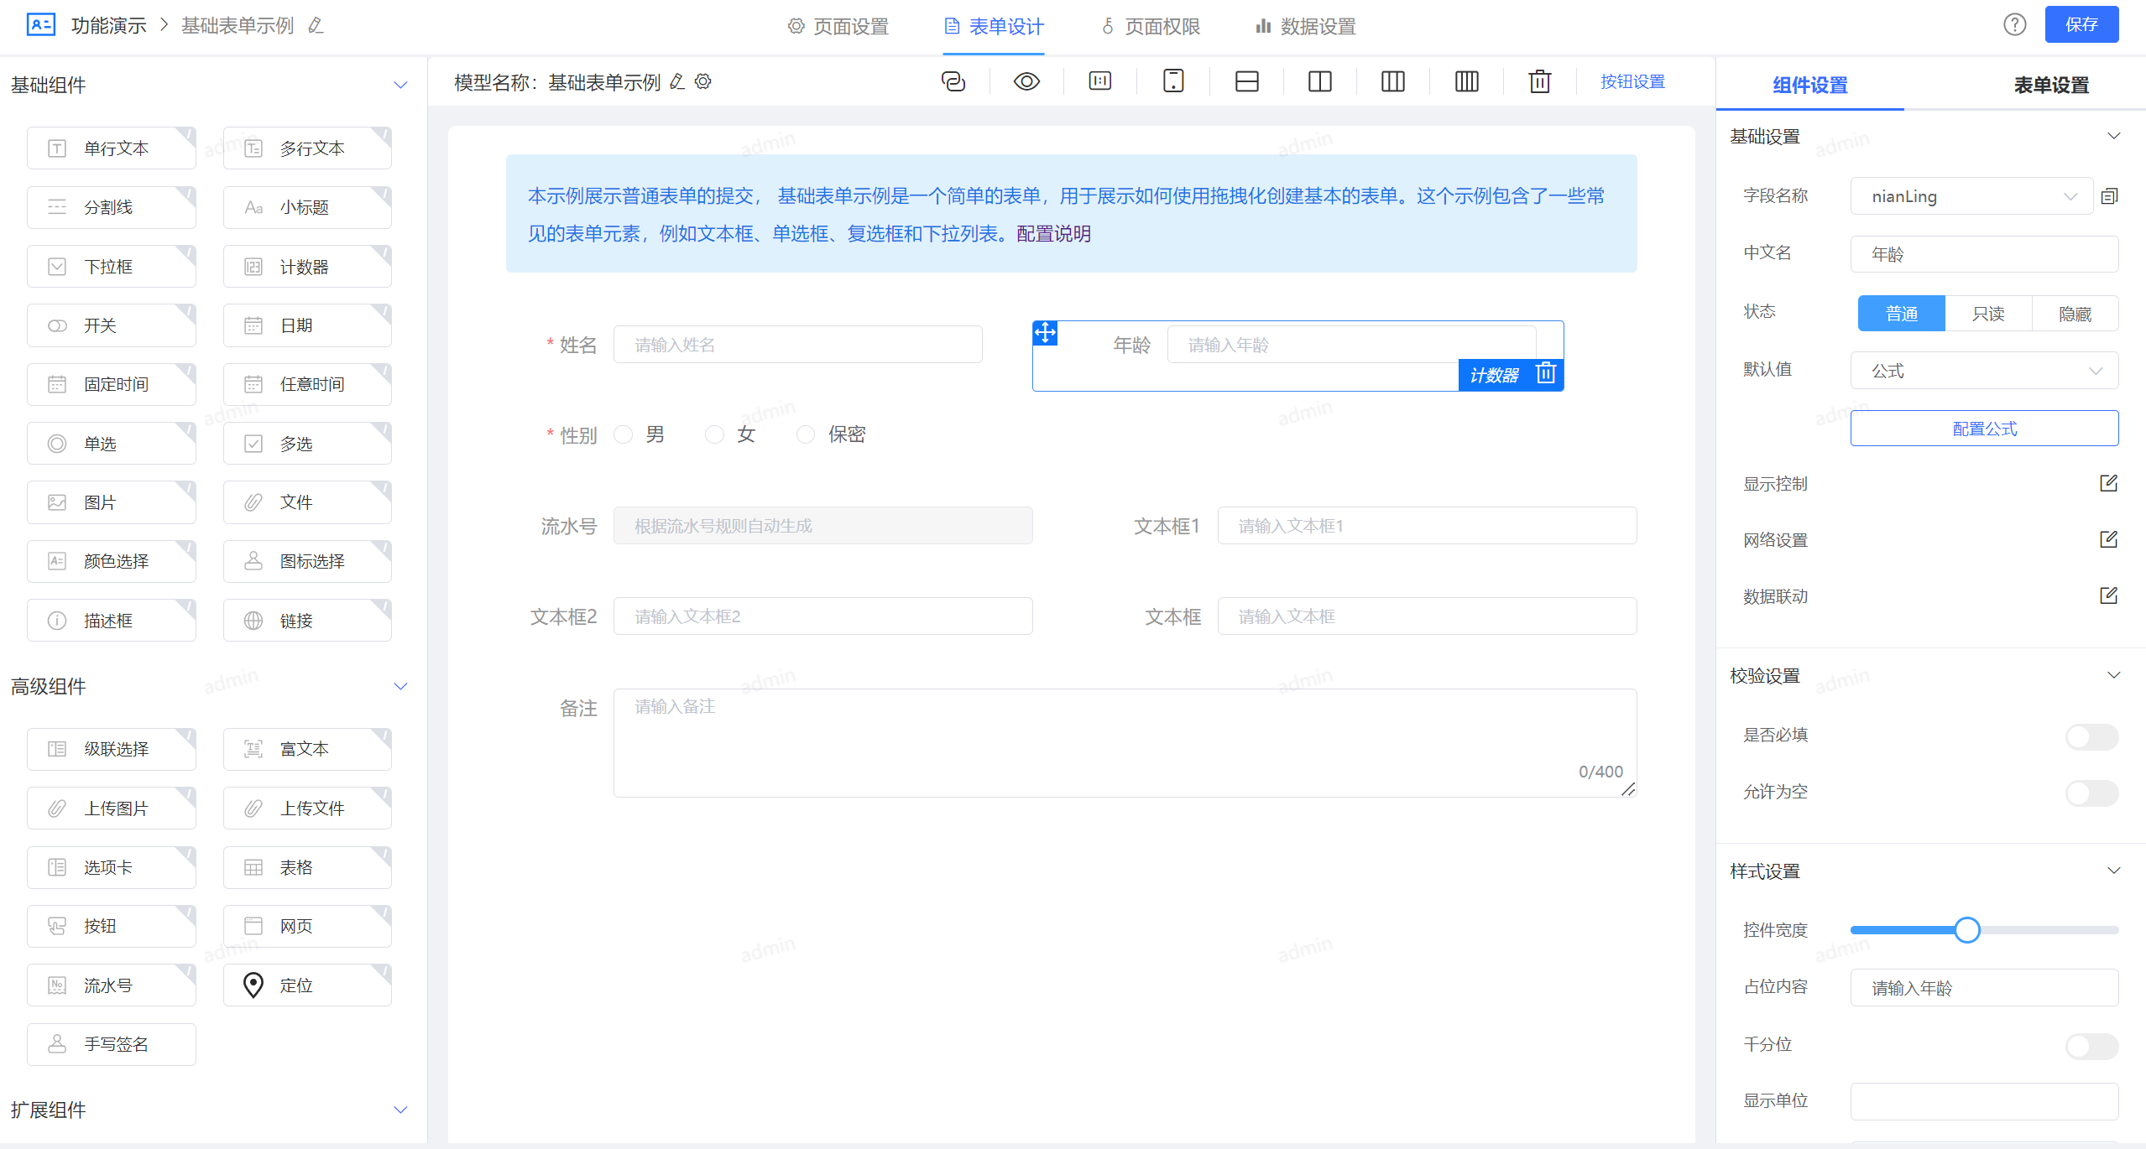Open the 配置说明 link
Screen dimensions: 2146x1149
(x=1053, y=234)
